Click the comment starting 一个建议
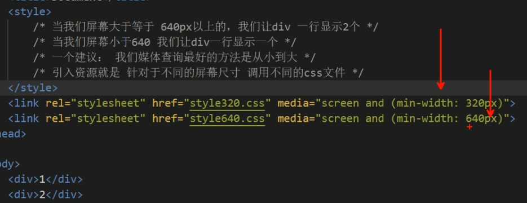Viewport: 527px width, 203px height. tap(174, 58)
